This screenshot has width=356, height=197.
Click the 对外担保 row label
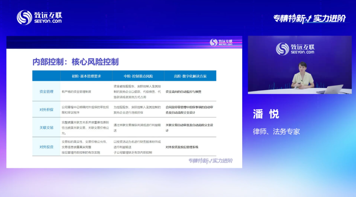tap(46, 110)
